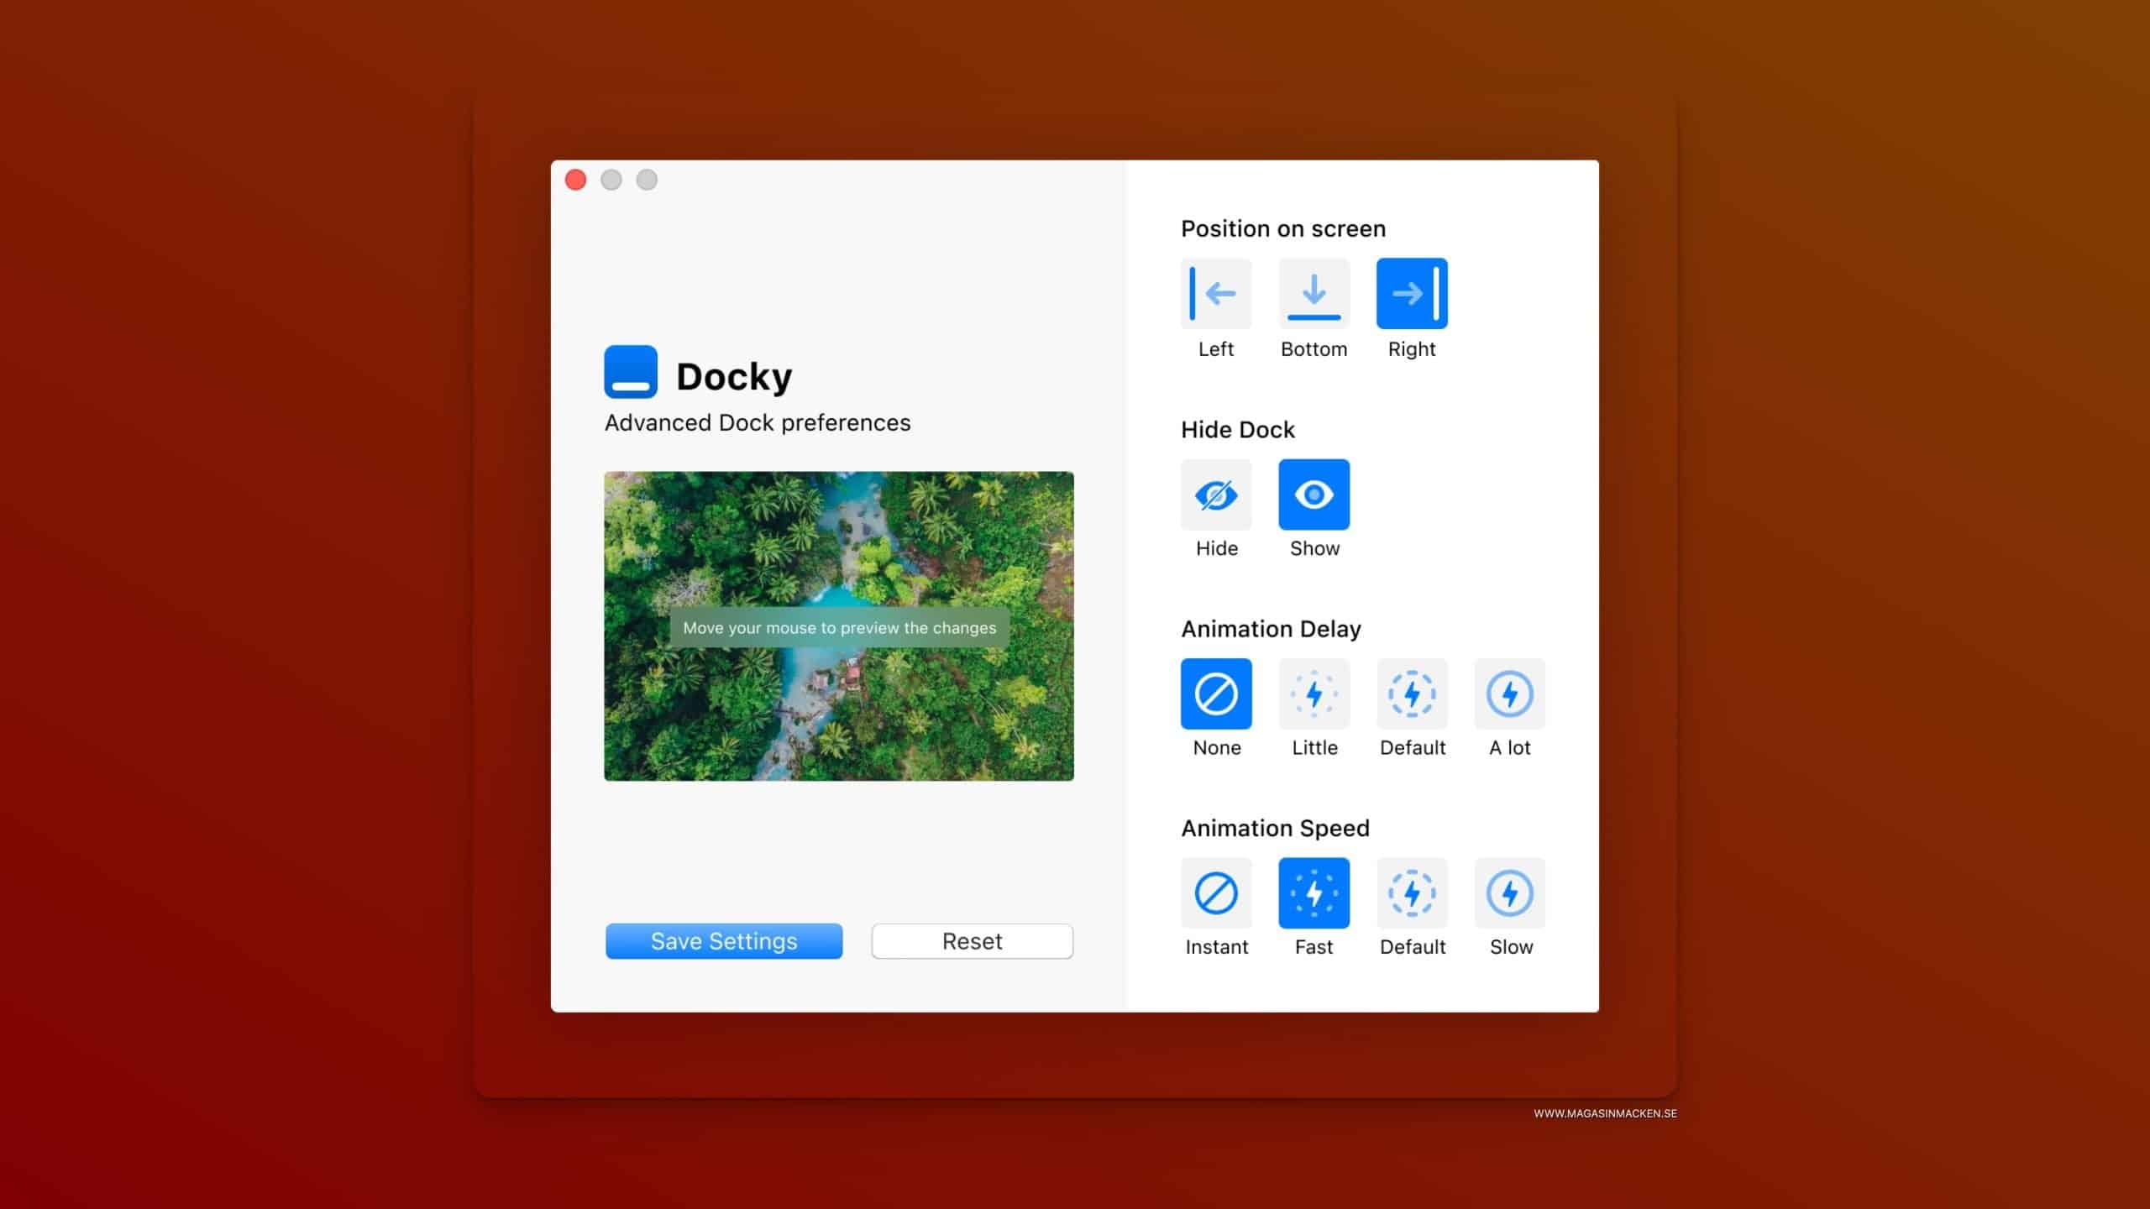Click the 'Animation Speed' heading
Image resolution: width=2150 pixels, height=1209 pixels.
(x=1275, y=828)
